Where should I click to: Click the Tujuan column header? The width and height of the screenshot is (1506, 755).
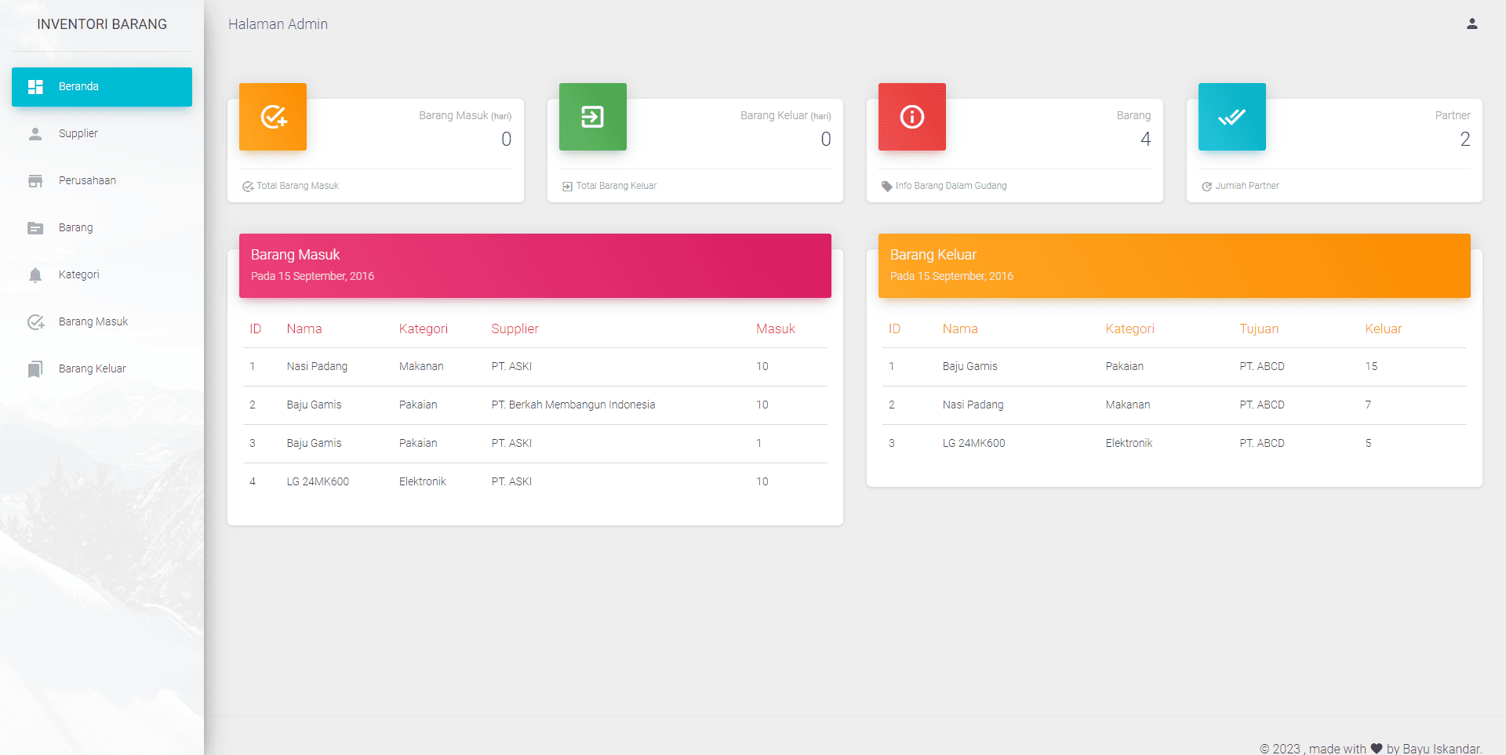pyautogui.click(x=1259, y=329)
